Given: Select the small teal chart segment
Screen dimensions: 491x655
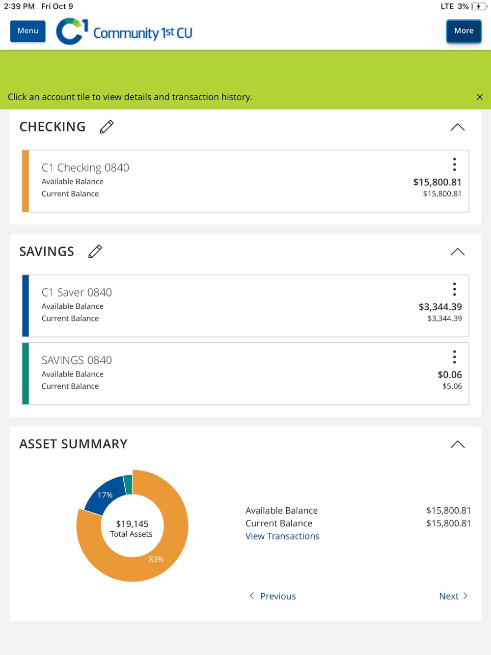Looking at the screenshot, I should pyautogui.click(x=128, y=484).
